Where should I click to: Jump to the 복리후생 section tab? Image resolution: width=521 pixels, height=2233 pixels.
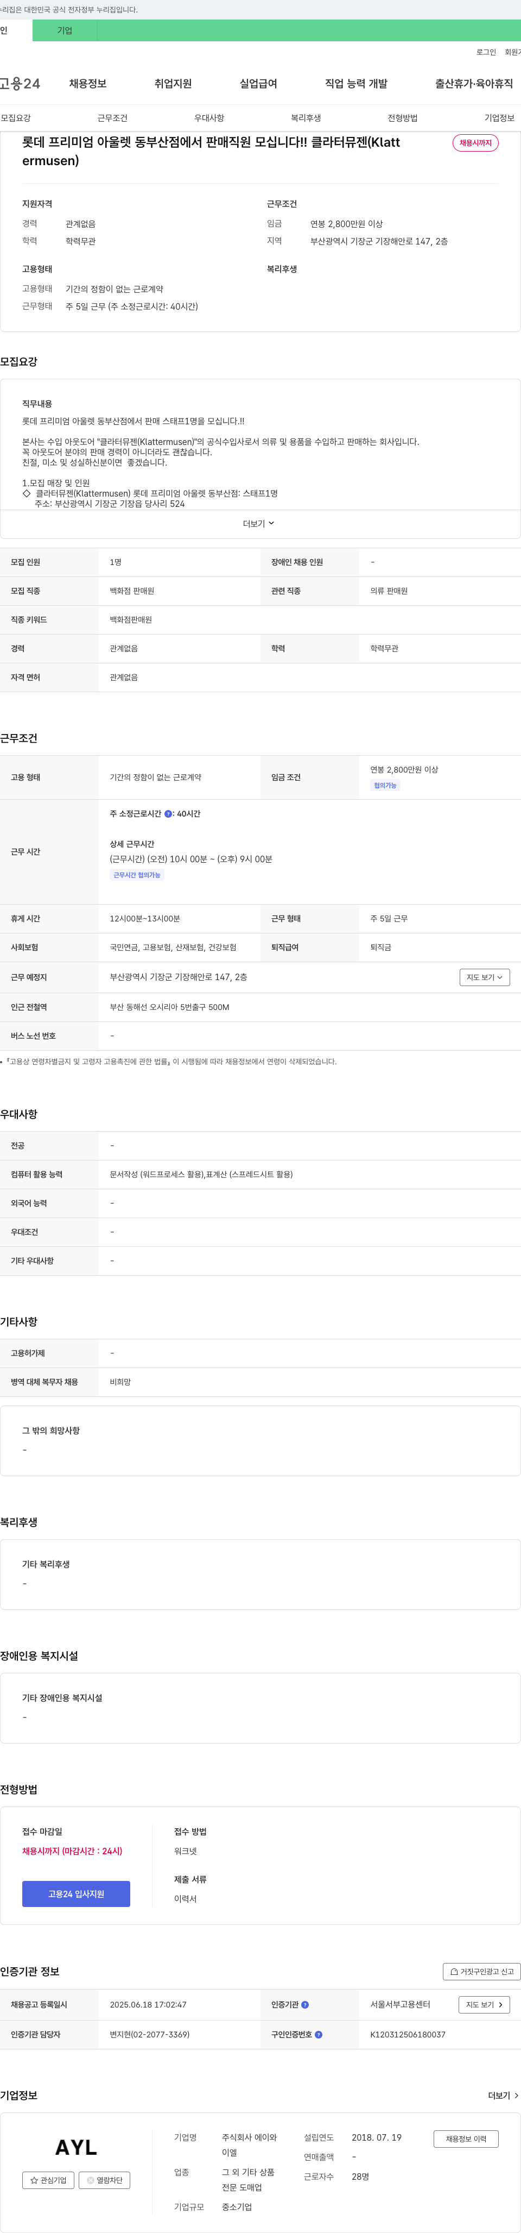(x=306, y=118)
